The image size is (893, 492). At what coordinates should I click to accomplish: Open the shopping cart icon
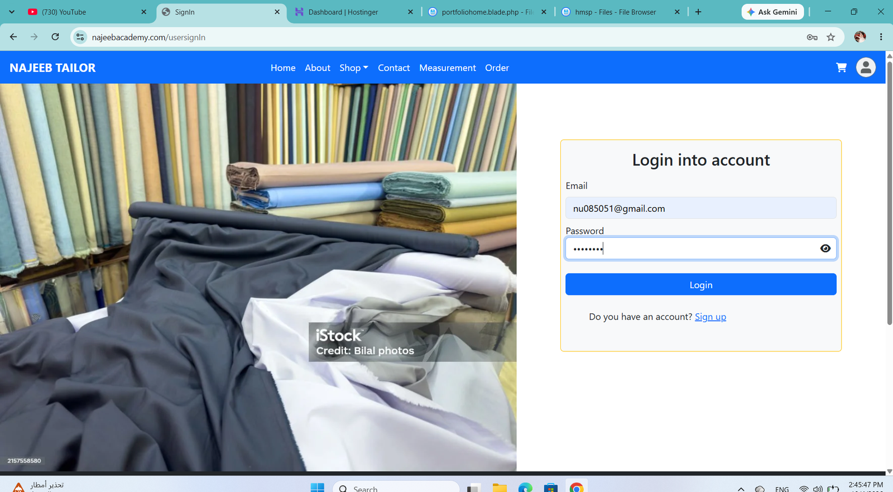click(x=841, y=68)
